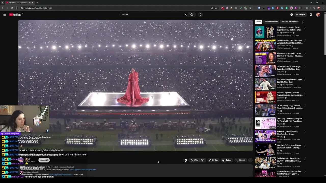Open Shakira & J. Lo halftime thumbnail
The width and height of the screenshot is (326, 183).
click(x=265, y=32)
